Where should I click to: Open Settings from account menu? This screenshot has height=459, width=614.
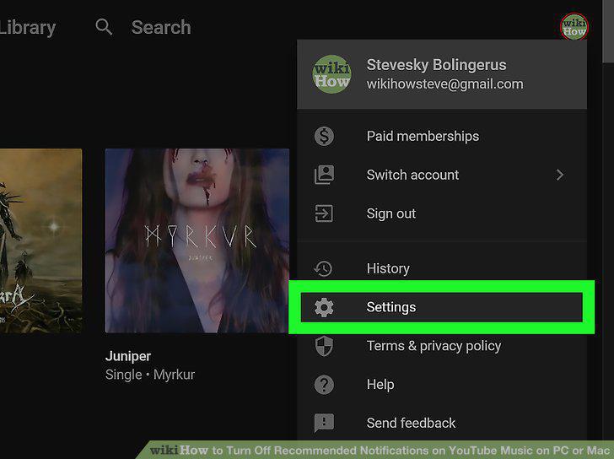(442, 307)
